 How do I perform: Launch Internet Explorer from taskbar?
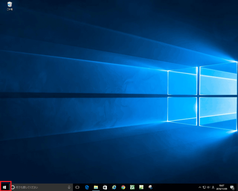(114, 187)
